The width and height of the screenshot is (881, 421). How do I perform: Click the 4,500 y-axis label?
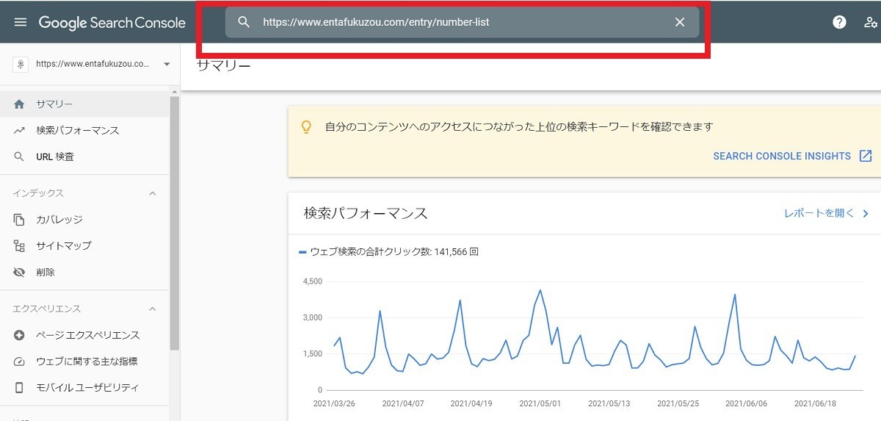[312, 281]
